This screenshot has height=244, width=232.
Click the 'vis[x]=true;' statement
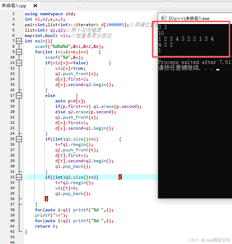pyautogui.click(x=70, y=68)
